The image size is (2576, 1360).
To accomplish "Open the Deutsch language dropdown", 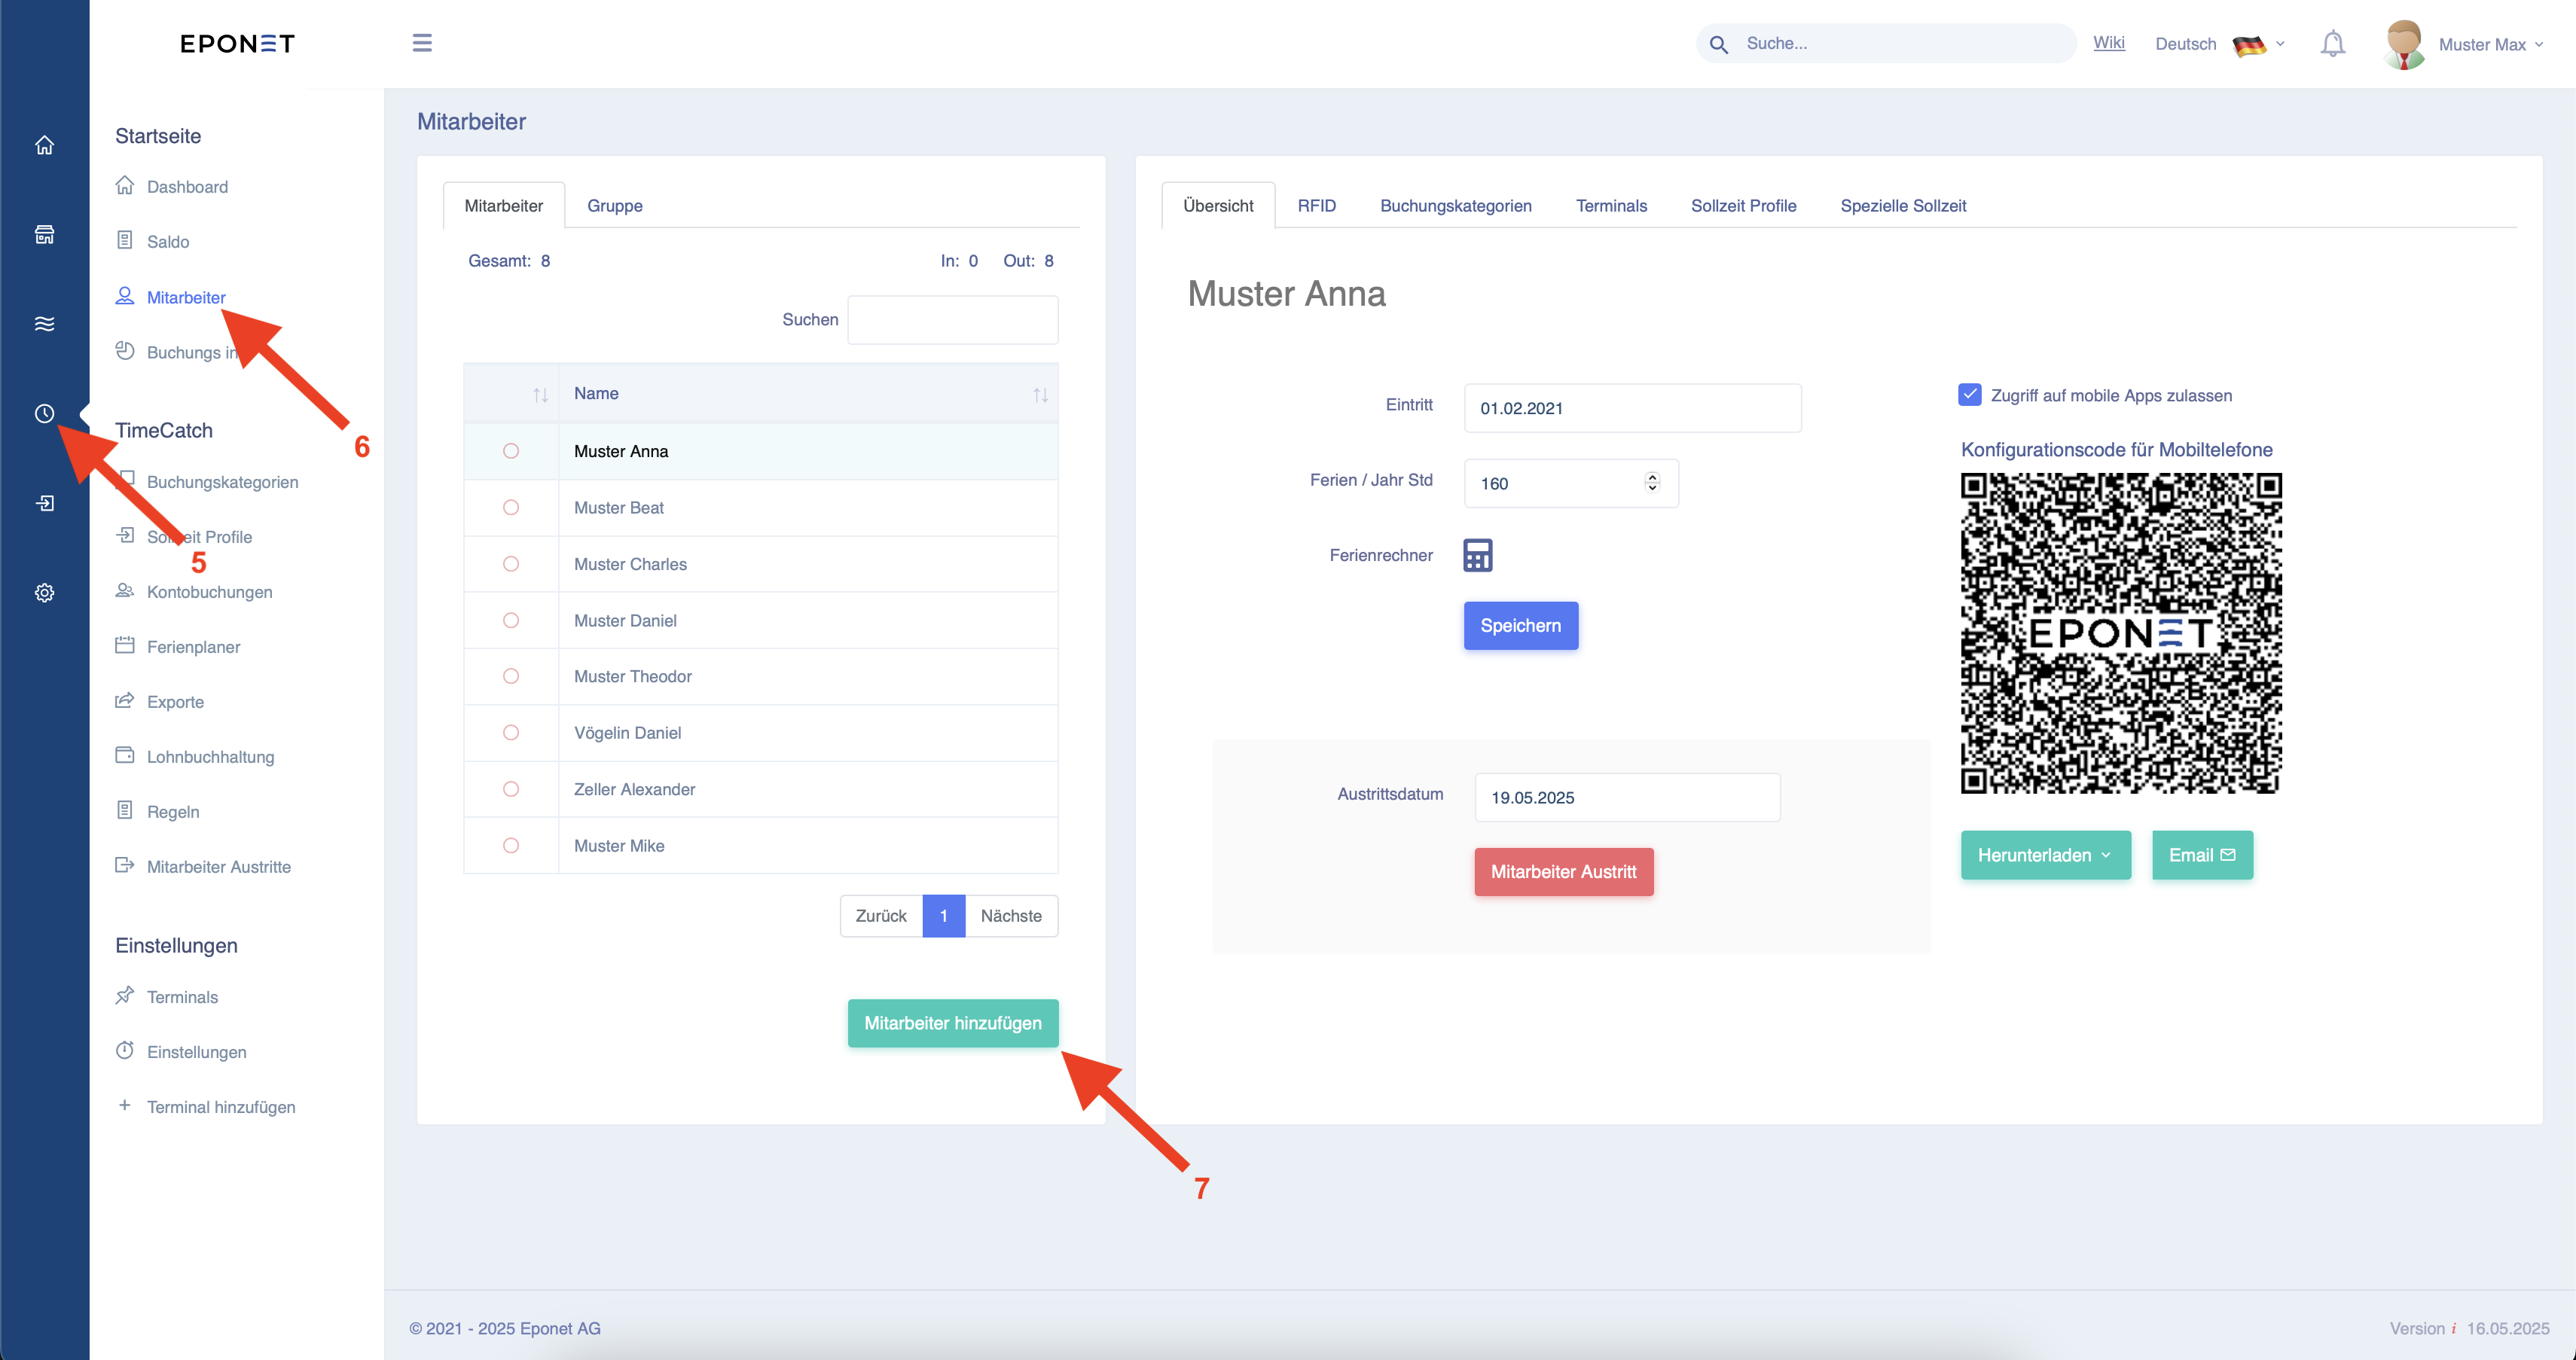I will [x=2219, y=44].
